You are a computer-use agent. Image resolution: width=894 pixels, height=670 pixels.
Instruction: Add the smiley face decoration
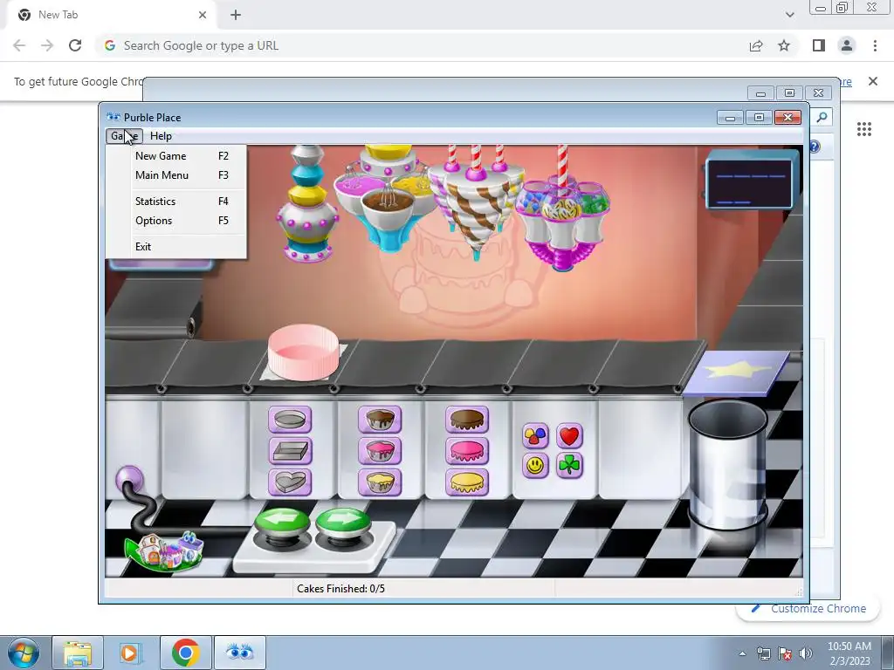pos(535,466)
